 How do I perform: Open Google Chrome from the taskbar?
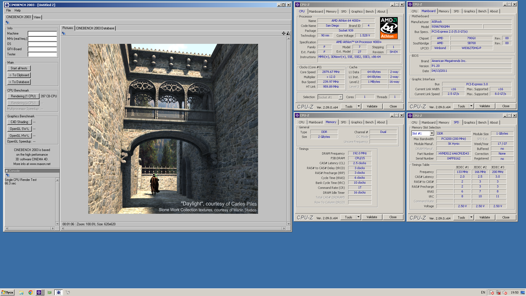coord(30,292)
